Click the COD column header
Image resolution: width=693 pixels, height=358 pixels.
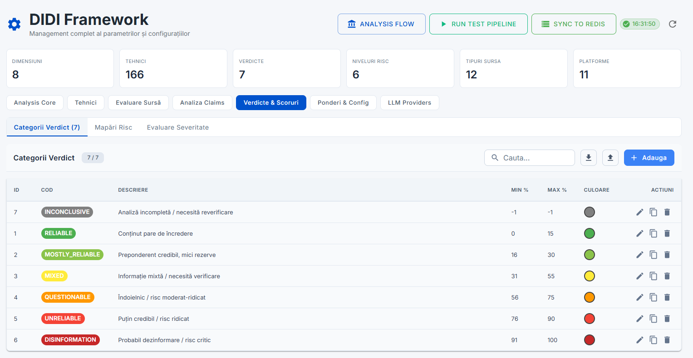47,190
